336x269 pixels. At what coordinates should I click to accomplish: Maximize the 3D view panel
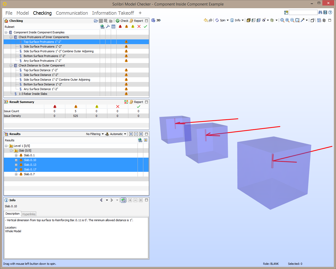[x=330, y=20]
